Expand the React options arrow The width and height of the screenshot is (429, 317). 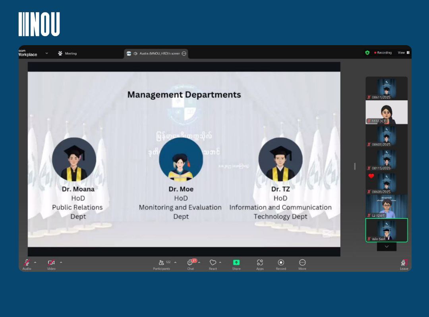[x=220, y=262]
